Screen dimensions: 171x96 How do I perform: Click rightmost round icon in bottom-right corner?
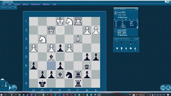coord(169,87)
